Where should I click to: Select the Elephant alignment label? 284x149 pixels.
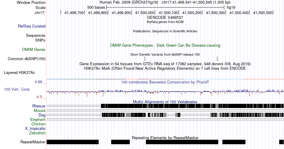[38, 119]
